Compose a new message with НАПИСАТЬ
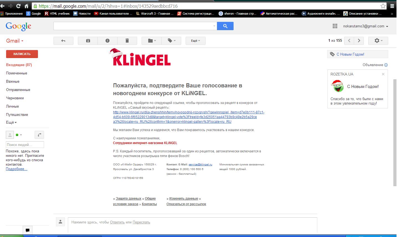Screen dimensions: 399x237 pyautogui.click(x=22, y=54)
